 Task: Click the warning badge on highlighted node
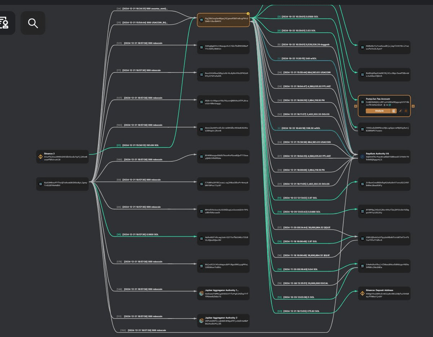tap(248, 14)
